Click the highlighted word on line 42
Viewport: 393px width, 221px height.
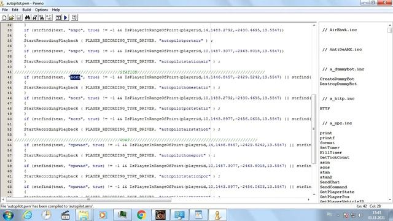pyautogui.click(x=75, y=77)
